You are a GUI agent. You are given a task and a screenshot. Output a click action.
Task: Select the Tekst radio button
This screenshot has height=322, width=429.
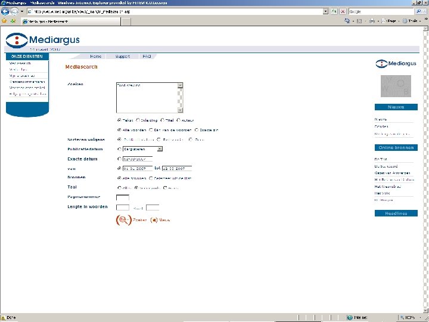tap(119, 120)
